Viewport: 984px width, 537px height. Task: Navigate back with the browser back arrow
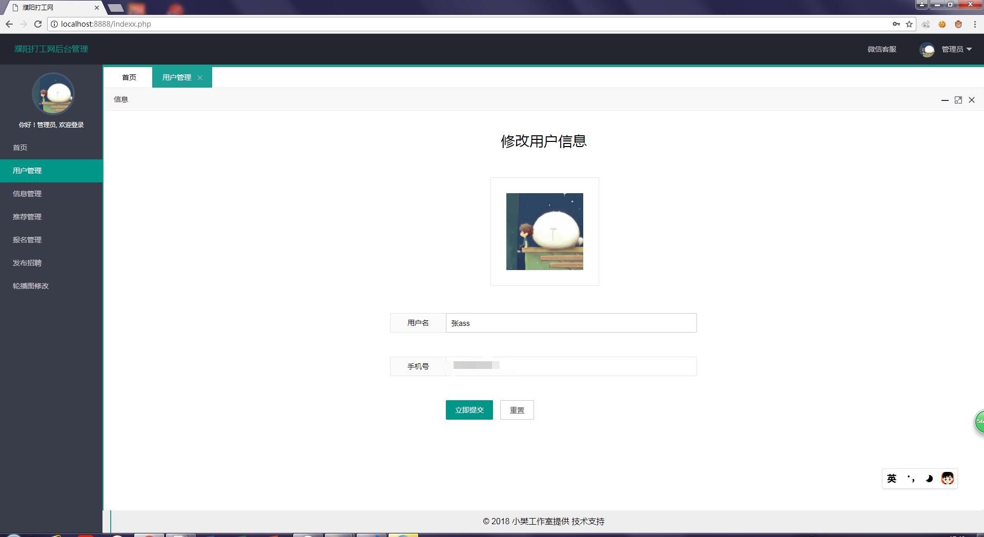tap(9, 24)
